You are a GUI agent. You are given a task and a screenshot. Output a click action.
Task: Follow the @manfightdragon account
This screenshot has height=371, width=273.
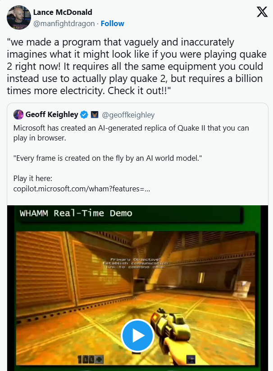click(x=112, y=23)
